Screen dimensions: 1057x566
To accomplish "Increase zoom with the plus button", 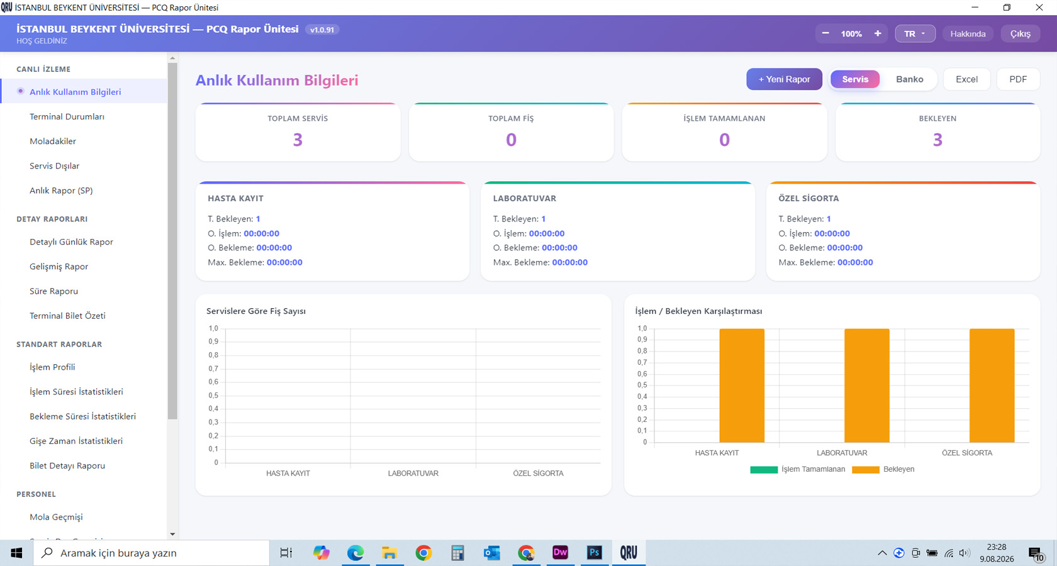I will [878, 33].
